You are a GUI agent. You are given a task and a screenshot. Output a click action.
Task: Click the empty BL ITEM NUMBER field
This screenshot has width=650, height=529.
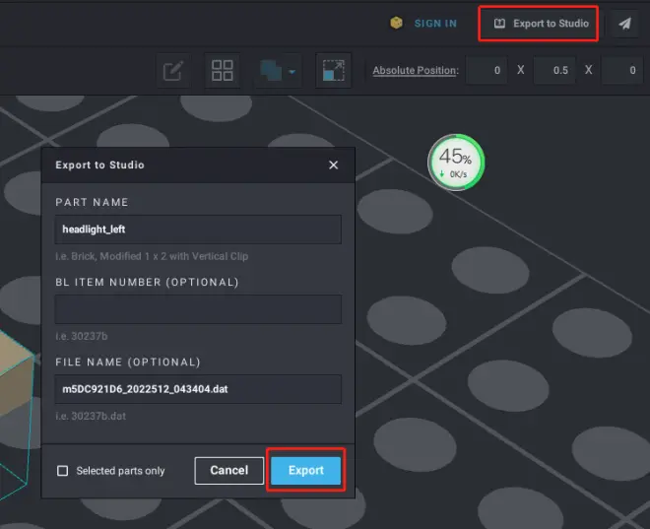tap(198, 309)
